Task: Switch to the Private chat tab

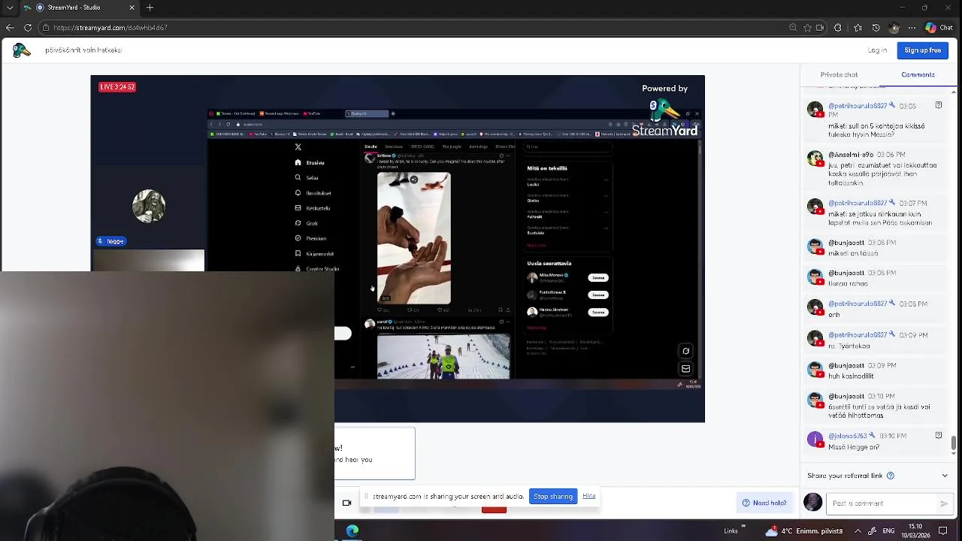Action: tap(839, 74)
